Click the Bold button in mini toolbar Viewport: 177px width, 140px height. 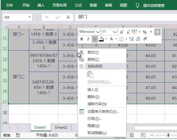(x=81, y=39)
